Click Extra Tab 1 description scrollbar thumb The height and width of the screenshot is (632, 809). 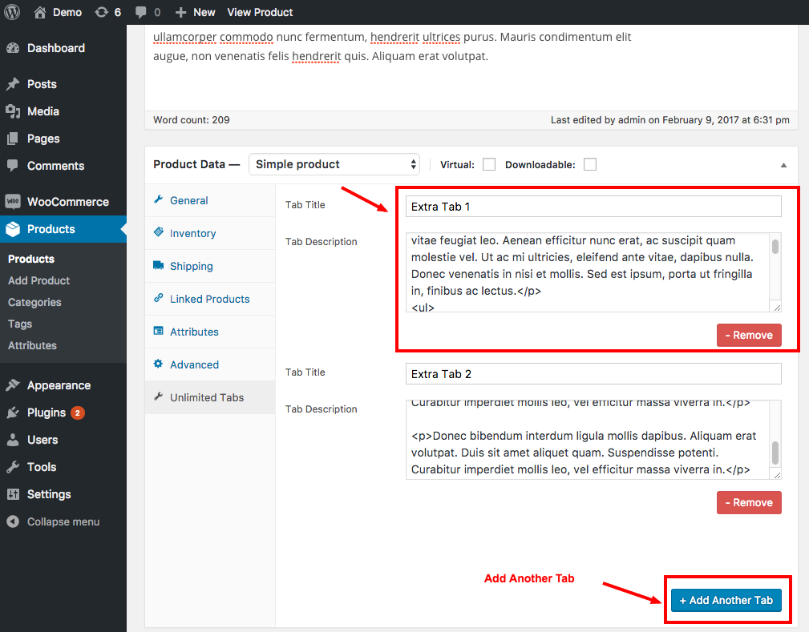[x=775, y=246]
